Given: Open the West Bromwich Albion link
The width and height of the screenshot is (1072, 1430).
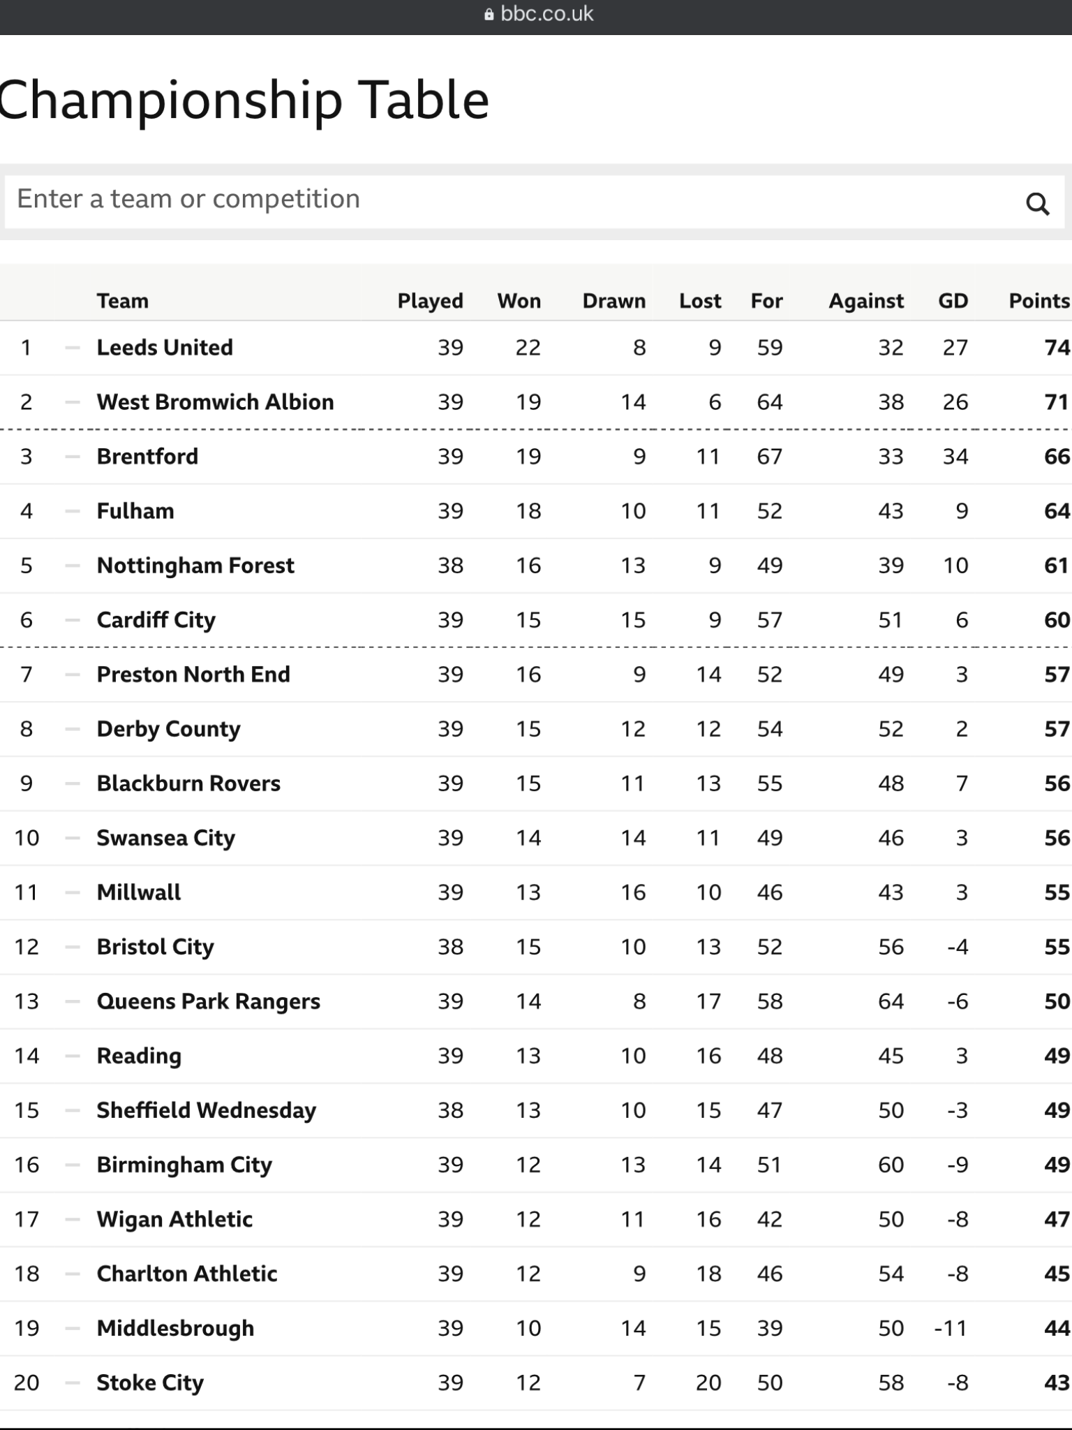Looking at the screenshot, I should point(215,401).
